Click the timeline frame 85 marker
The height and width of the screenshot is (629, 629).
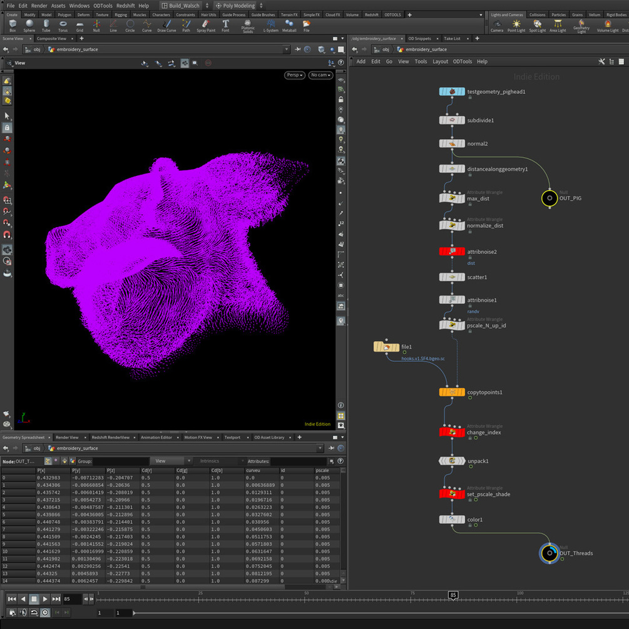pyautogui.click(x=453, y=595)
